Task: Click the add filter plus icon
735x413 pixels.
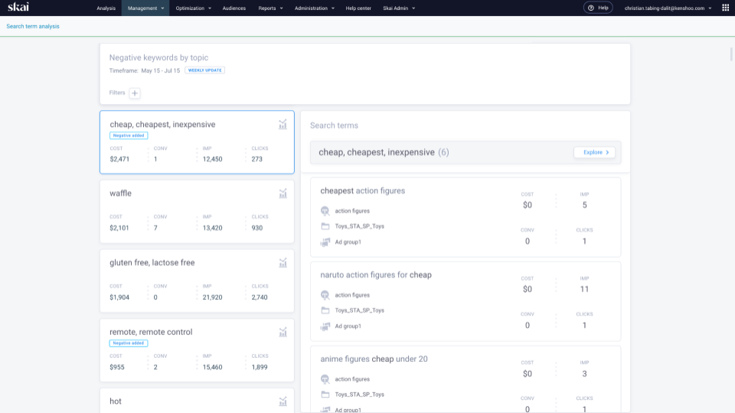Action: [135, 93]
